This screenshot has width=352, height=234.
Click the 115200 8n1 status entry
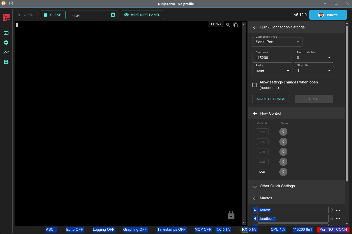point(303,229)
